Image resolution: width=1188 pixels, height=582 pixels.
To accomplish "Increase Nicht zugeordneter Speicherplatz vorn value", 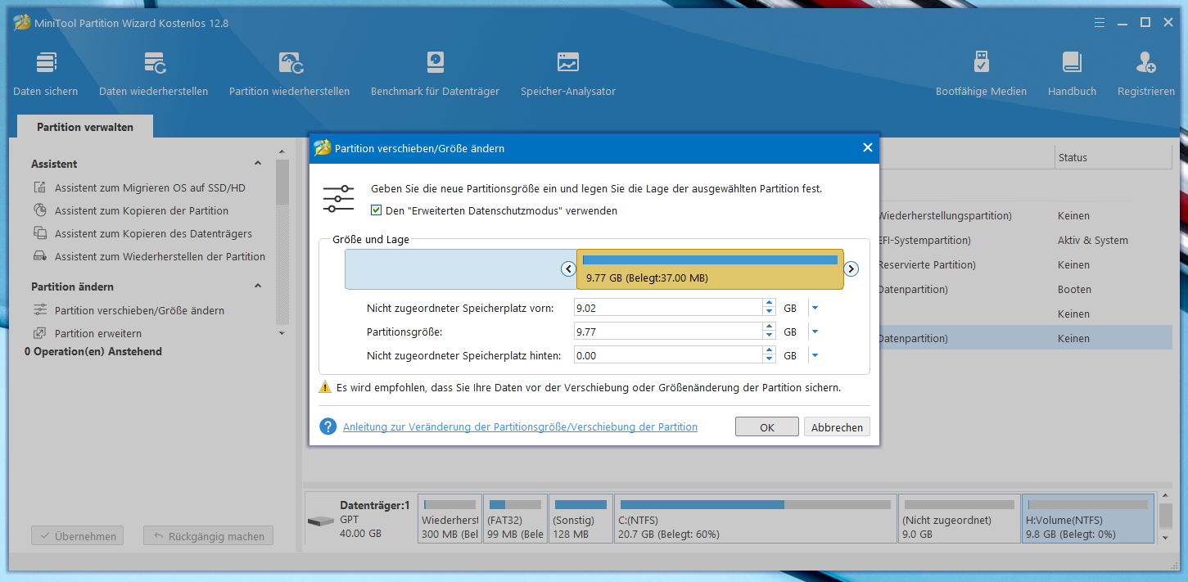I will pos(769,304).
